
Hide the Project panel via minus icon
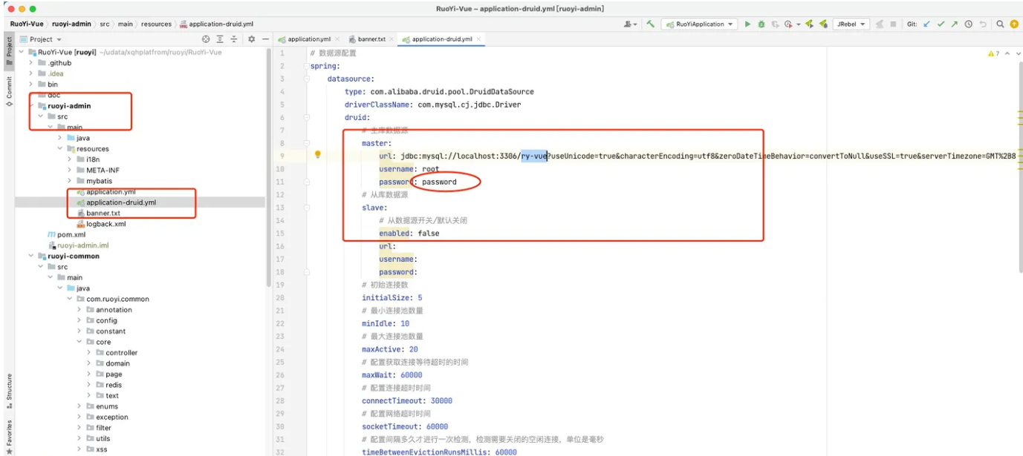(265, 39)
